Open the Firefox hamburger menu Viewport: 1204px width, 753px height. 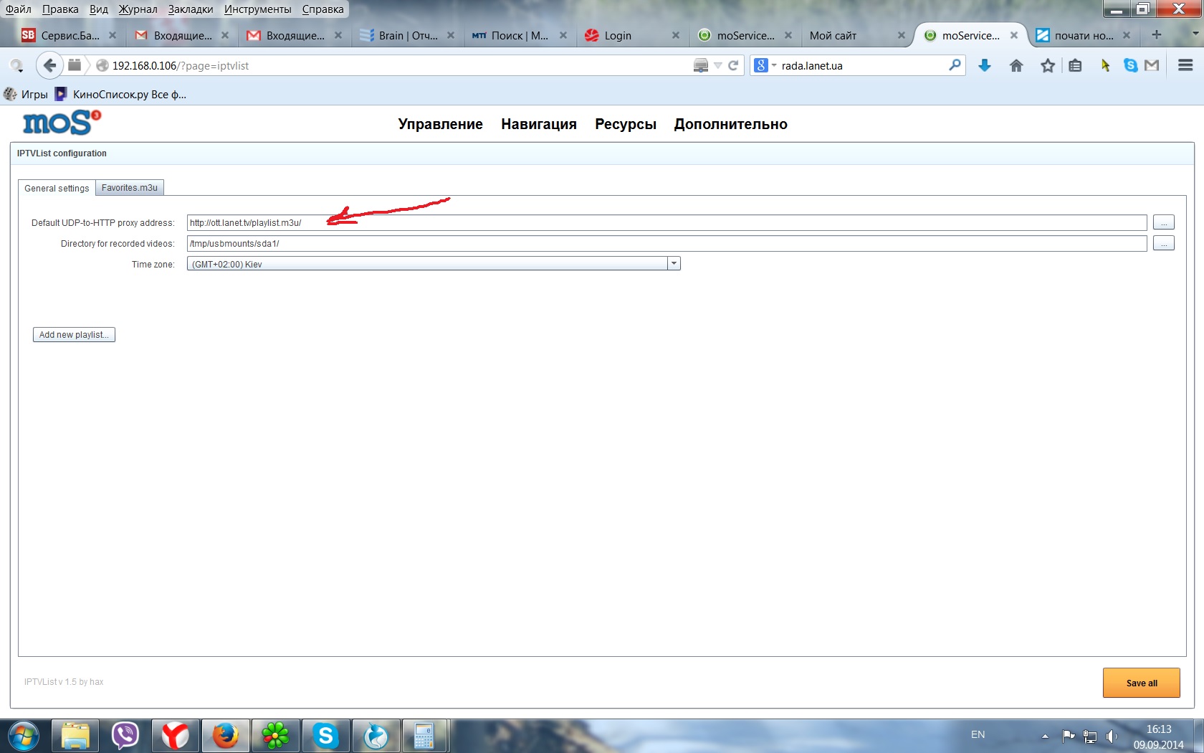coord(1185,66)
